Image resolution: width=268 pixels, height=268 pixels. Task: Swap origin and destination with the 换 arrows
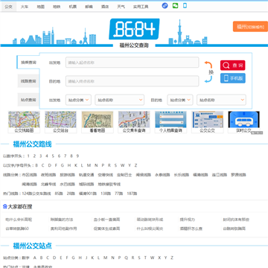tap(208, 72)
